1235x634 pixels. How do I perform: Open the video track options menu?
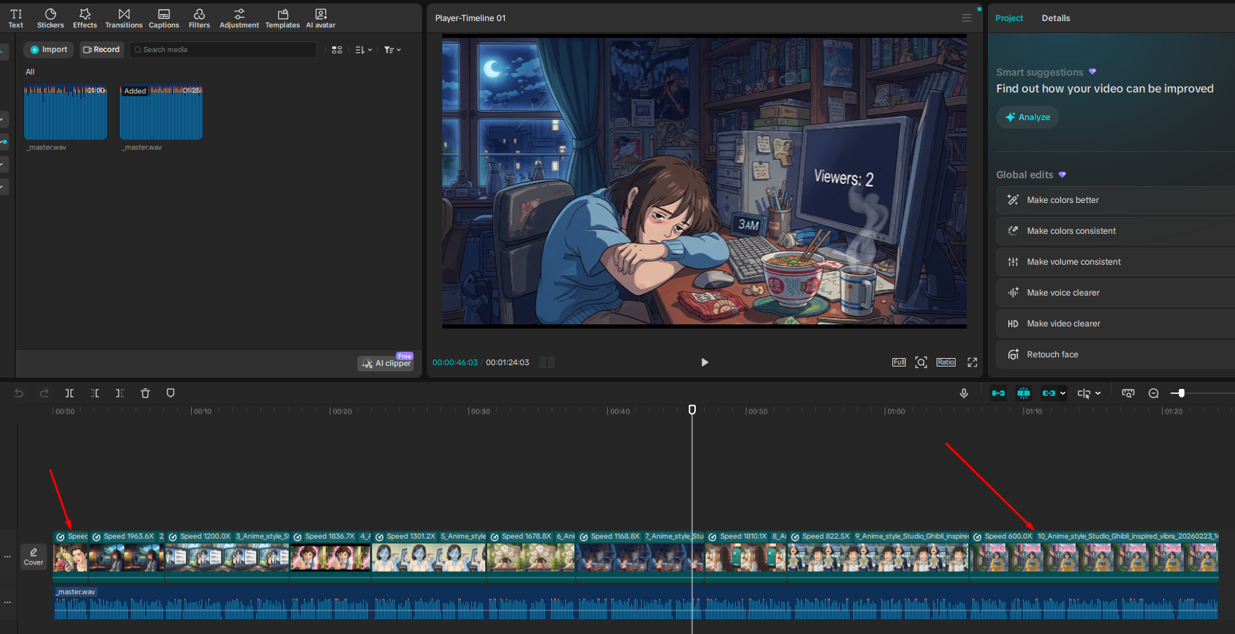click(8, 557)
